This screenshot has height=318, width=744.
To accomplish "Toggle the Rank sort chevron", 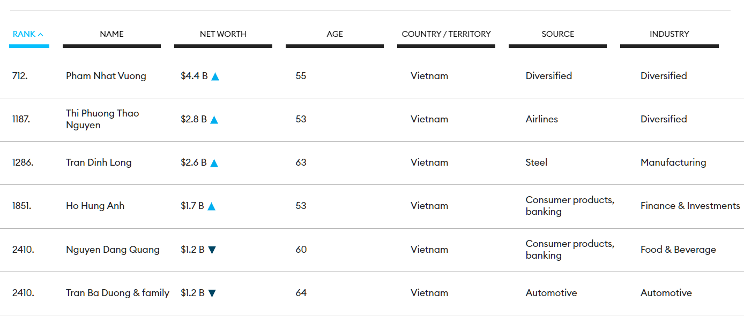I will (41, 34).
